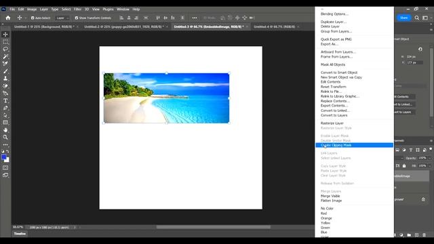
Task: Choose Flatten Image
Action: pos(331,201)
